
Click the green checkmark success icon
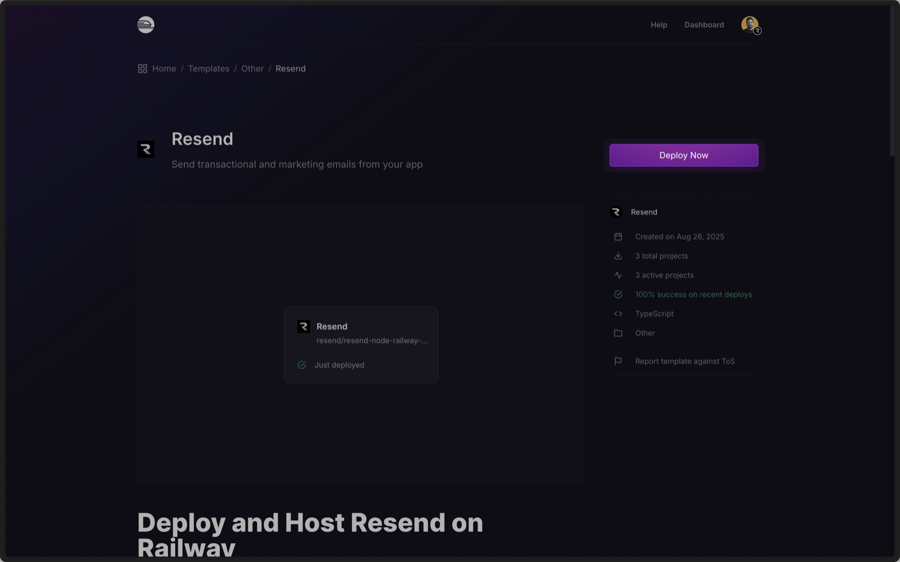[x=618, y=294]
